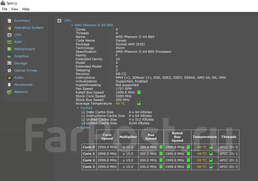This screenshot has height=181, width=258.
Task: Click the L3 Unified Cache Size value 6144 KBytes
Action: pyautogui.click(x=139, y=123)
